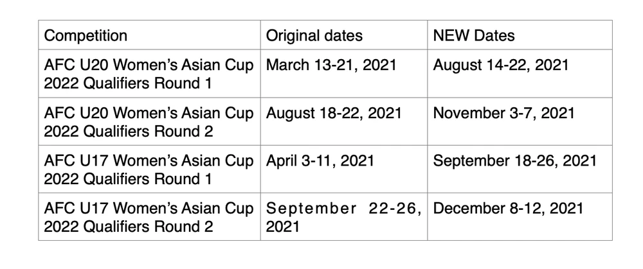Click the "NEW Dates" header cell
This screenshot has height=269, width=643.
tap(474, 35)
